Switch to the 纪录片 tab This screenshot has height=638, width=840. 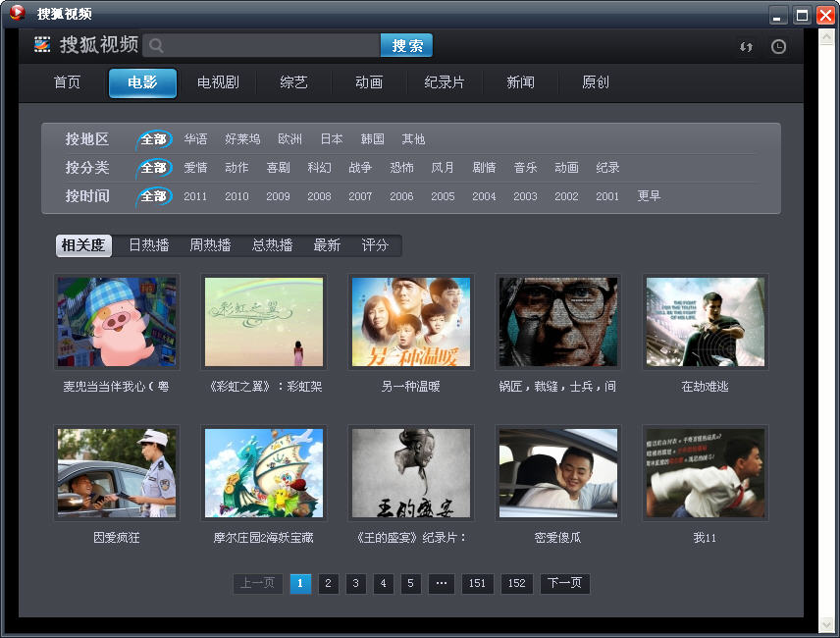[445, 82]
